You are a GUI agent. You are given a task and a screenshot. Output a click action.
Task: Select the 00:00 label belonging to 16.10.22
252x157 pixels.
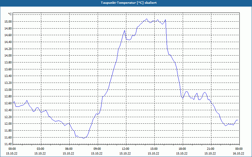click(x=239, y=149)
